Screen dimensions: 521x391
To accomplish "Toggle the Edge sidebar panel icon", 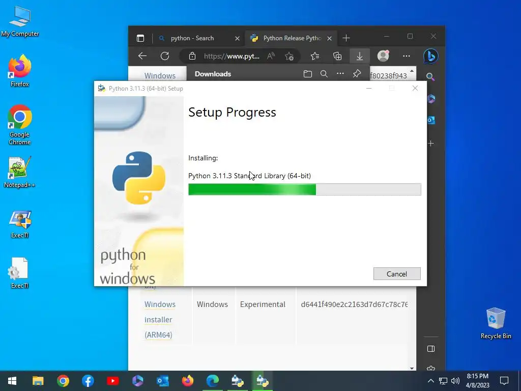I will pos(431,349).
